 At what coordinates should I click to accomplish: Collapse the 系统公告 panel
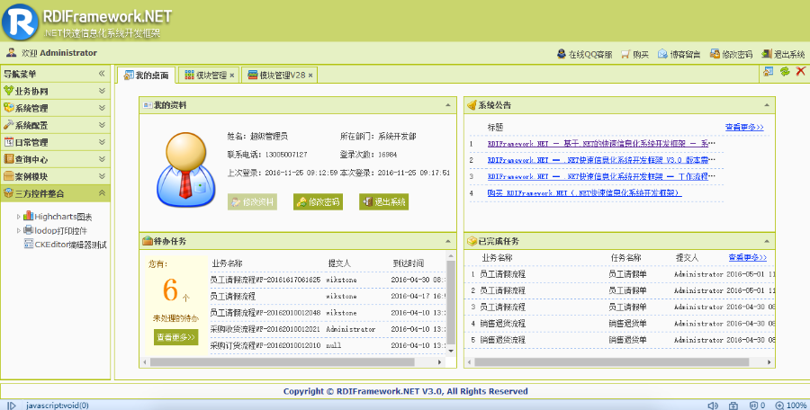coord(767,105)
